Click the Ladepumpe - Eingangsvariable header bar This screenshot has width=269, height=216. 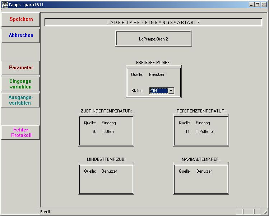(153, 22)
